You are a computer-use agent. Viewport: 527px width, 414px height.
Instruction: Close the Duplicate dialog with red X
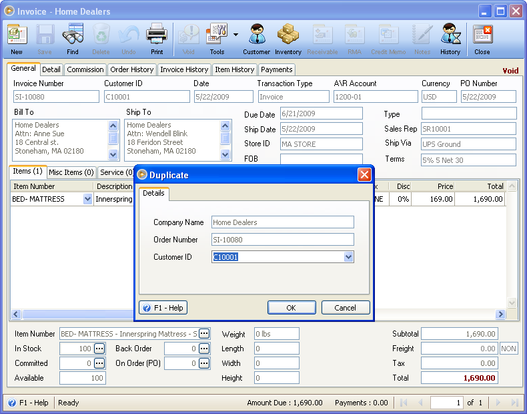[364, 174]
